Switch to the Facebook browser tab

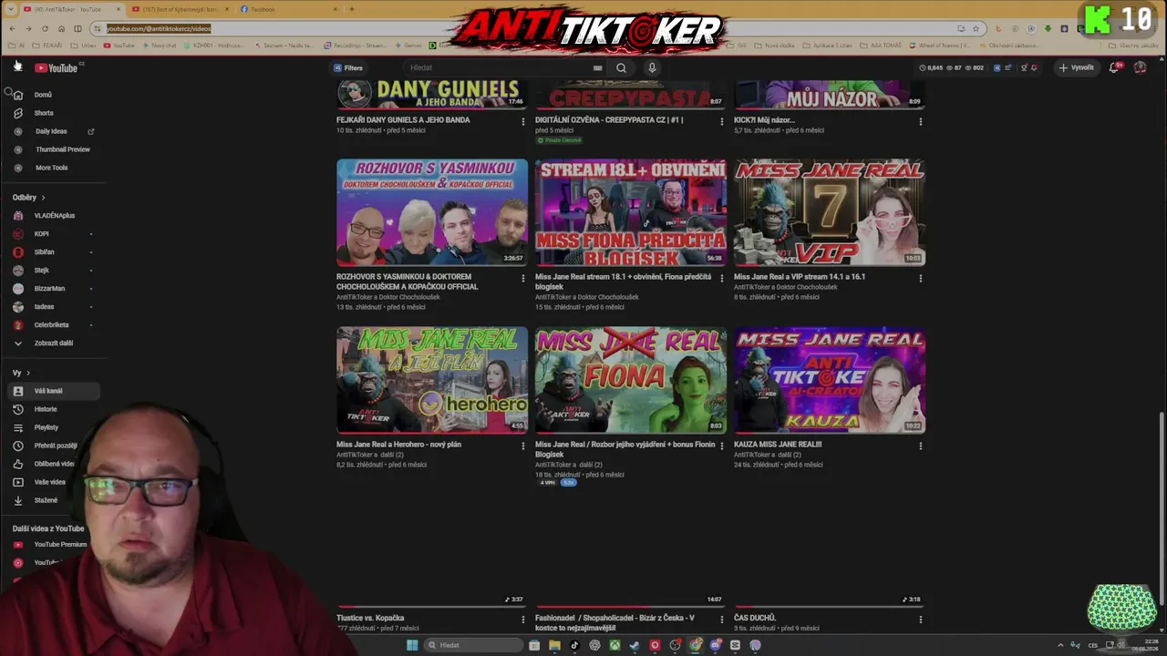(x=288, y=9)
